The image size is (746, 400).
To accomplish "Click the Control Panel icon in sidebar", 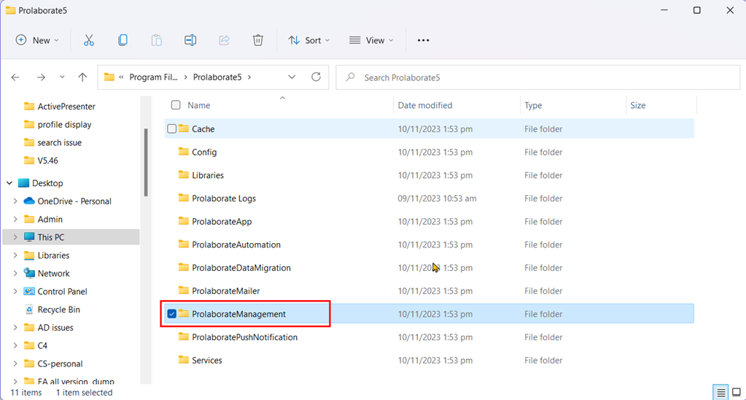I will [29, 291].
